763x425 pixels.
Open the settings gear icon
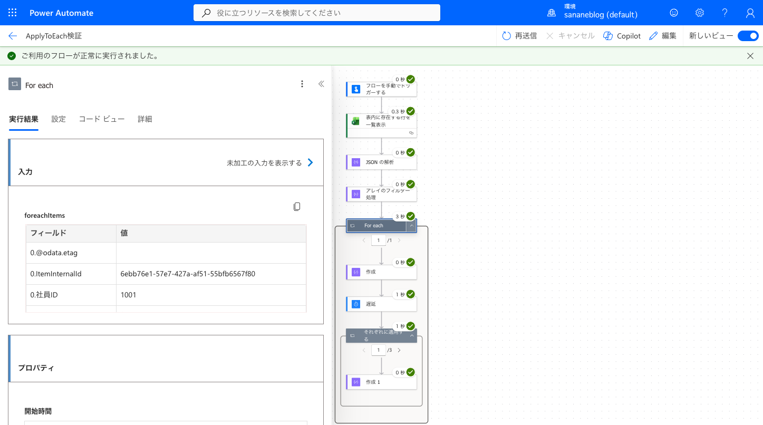[x=700, y=13]
